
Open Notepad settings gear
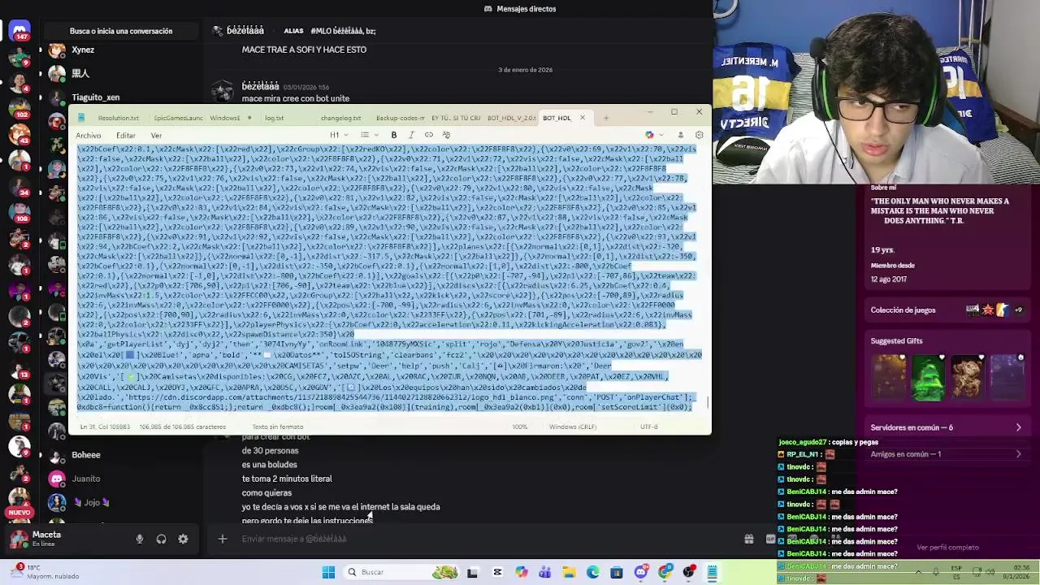pyautogui.click(x=699, y=135)
